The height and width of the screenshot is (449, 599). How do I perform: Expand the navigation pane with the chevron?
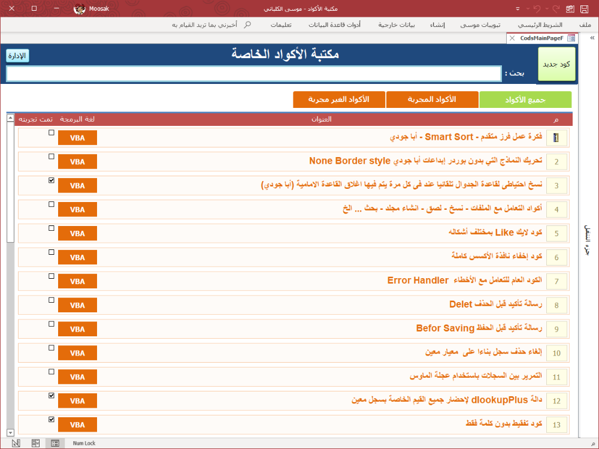592,38
